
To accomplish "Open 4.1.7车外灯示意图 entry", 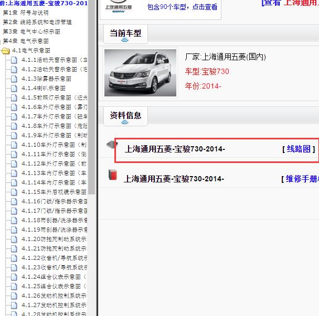I will [x=55, y=117].
